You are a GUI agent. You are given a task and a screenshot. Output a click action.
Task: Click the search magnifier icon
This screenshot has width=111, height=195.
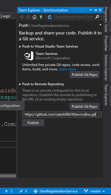pyautogui.click(x=97, y=17)
